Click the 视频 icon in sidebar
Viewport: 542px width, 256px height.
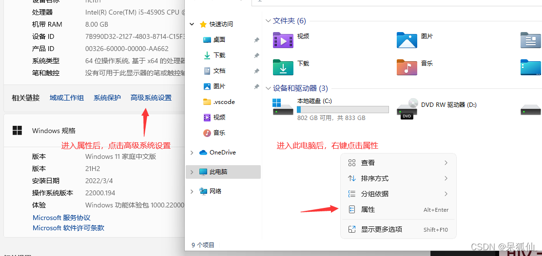tap(207, 118)
